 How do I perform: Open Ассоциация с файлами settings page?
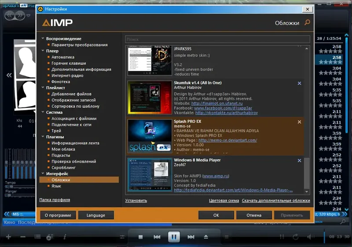74,118
